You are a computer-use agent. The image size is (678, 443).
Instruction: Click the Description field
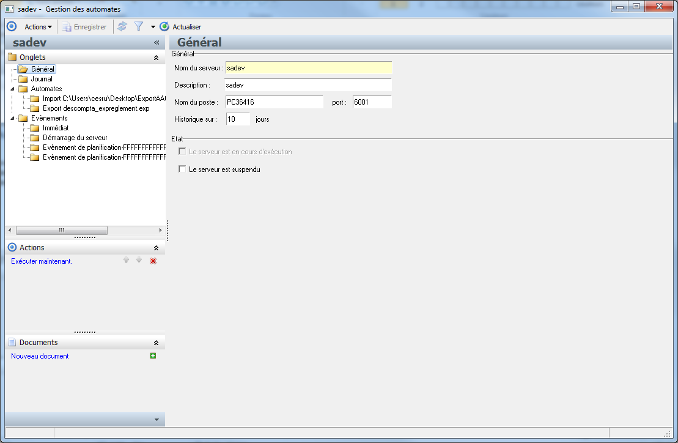[x=308, y=85]
